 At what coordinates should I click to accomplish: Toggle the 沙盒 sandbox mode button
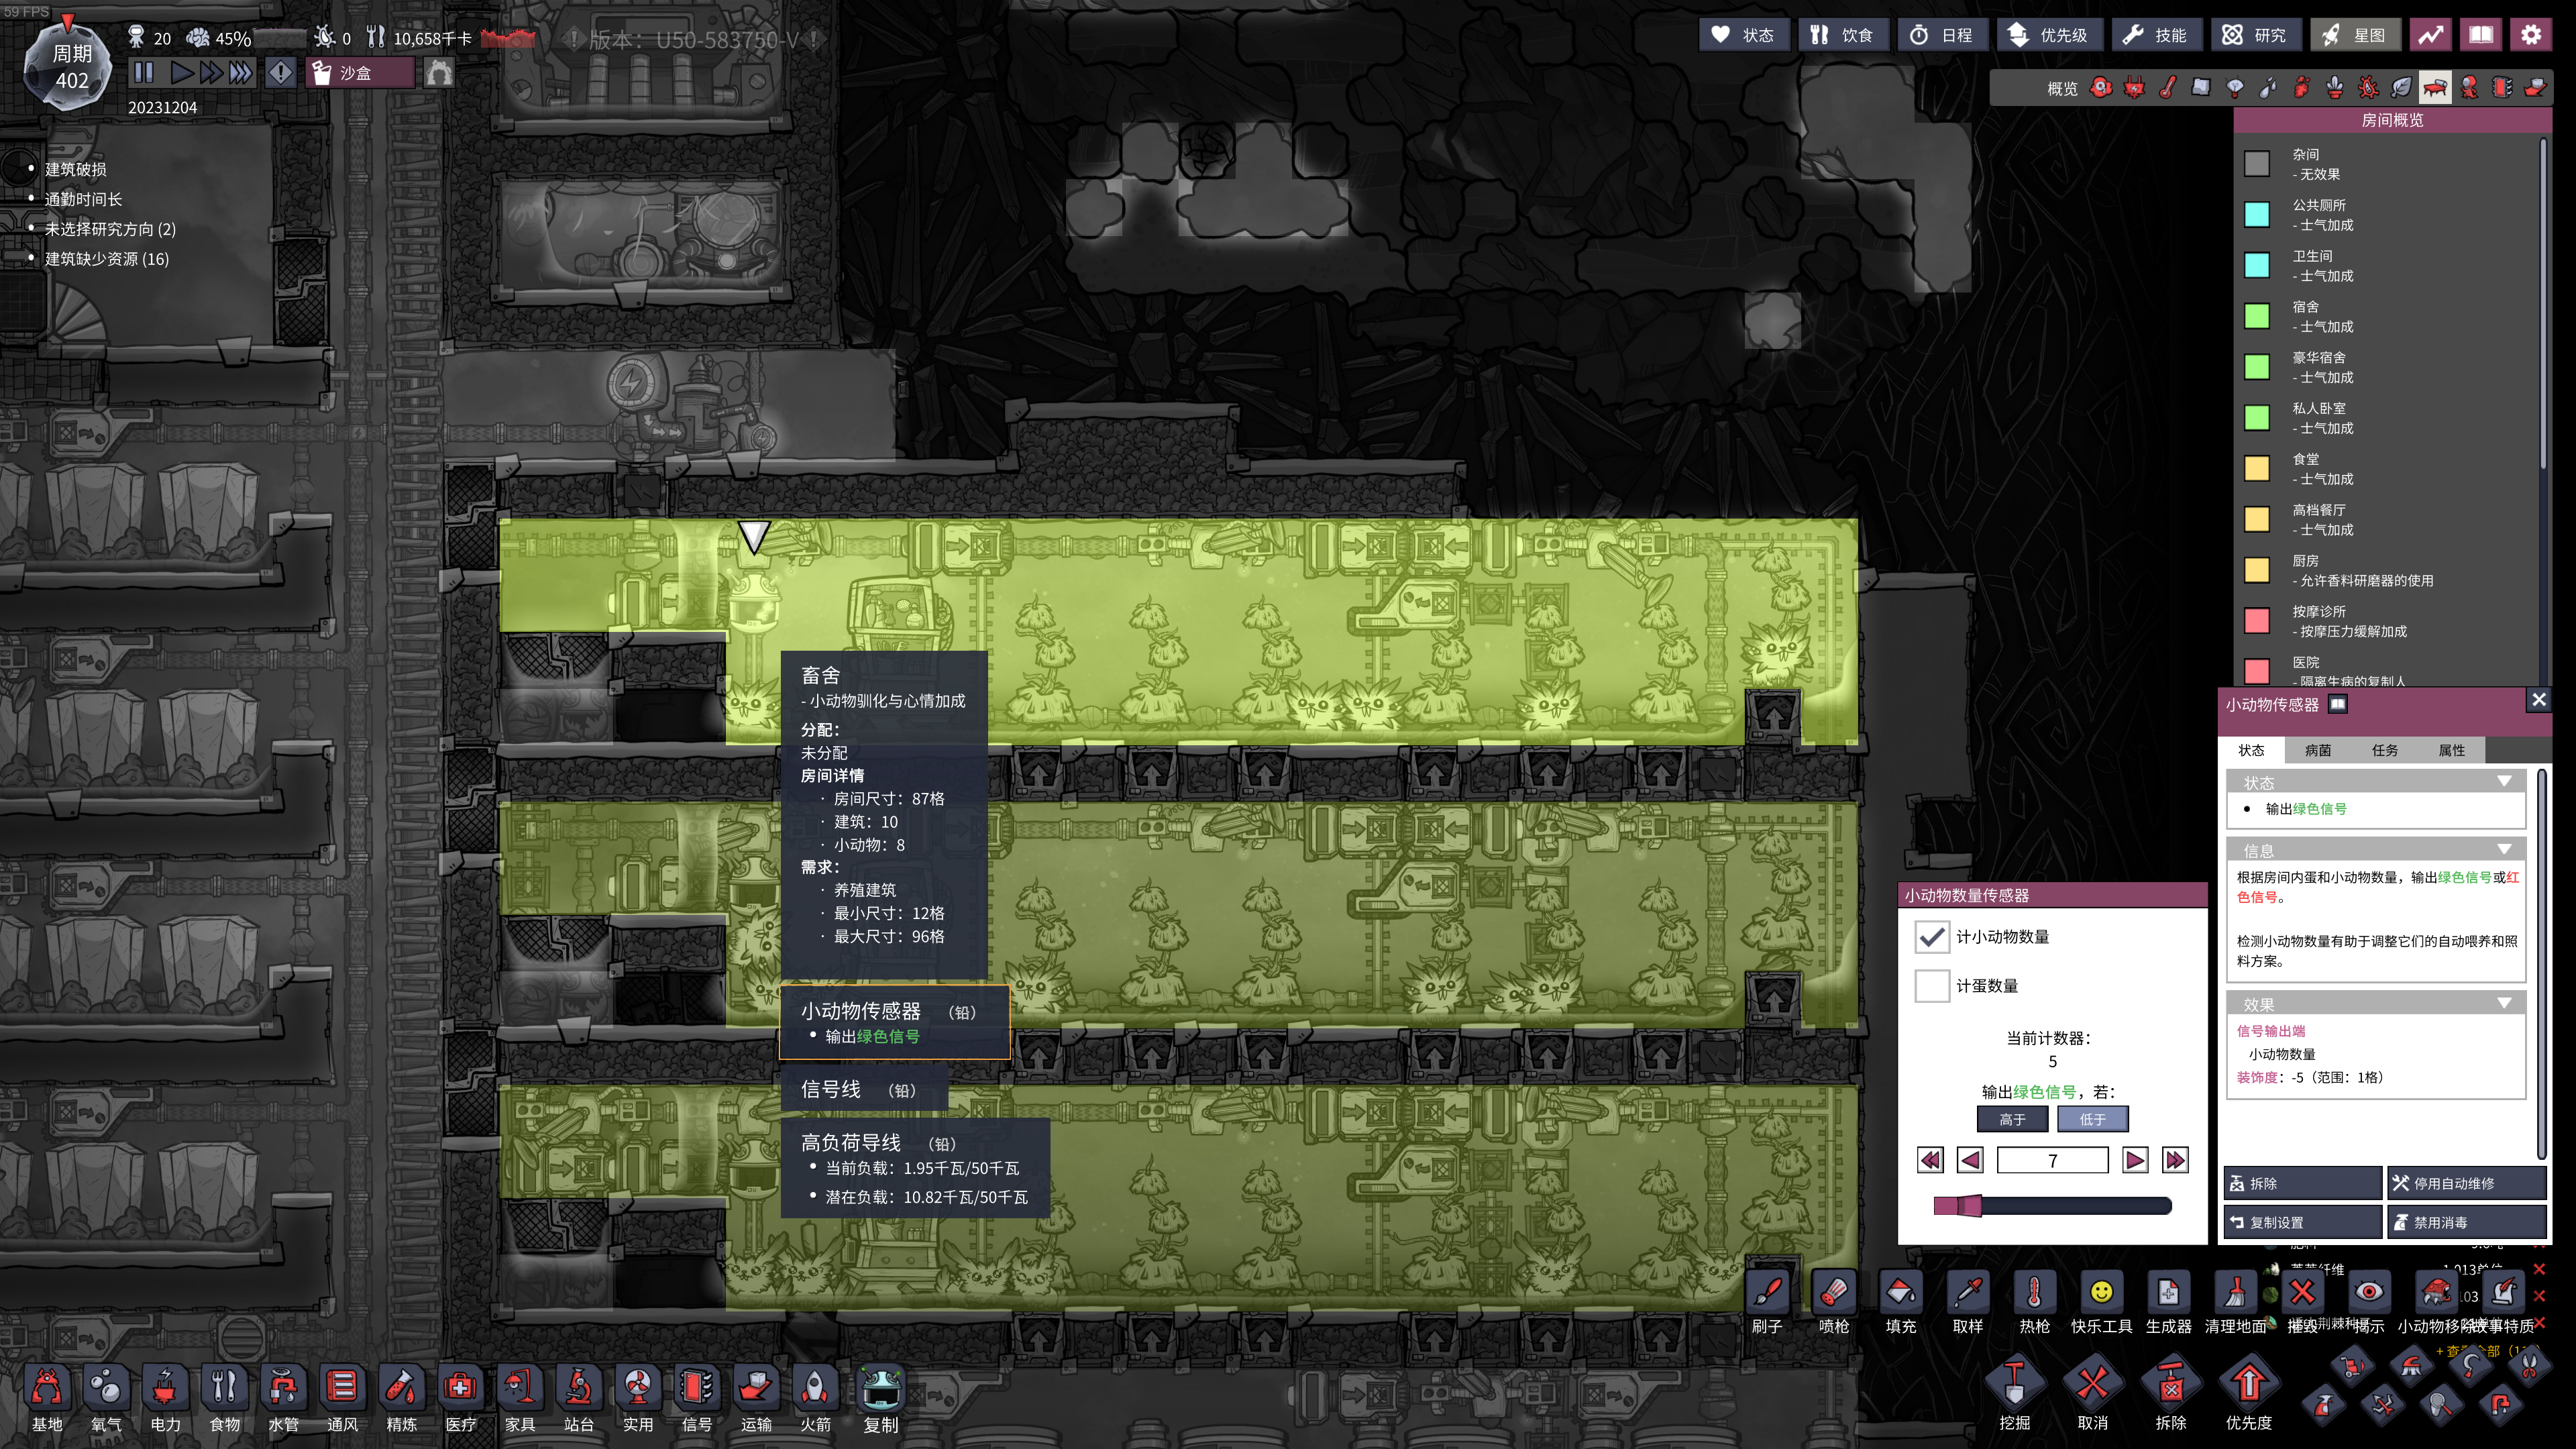click(360, 73)
